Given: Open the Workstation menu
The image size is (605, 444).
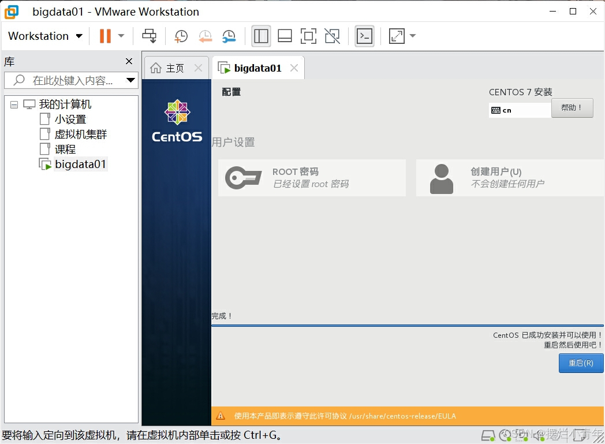Looking at the screenshot, I should [x=45, y=36].
